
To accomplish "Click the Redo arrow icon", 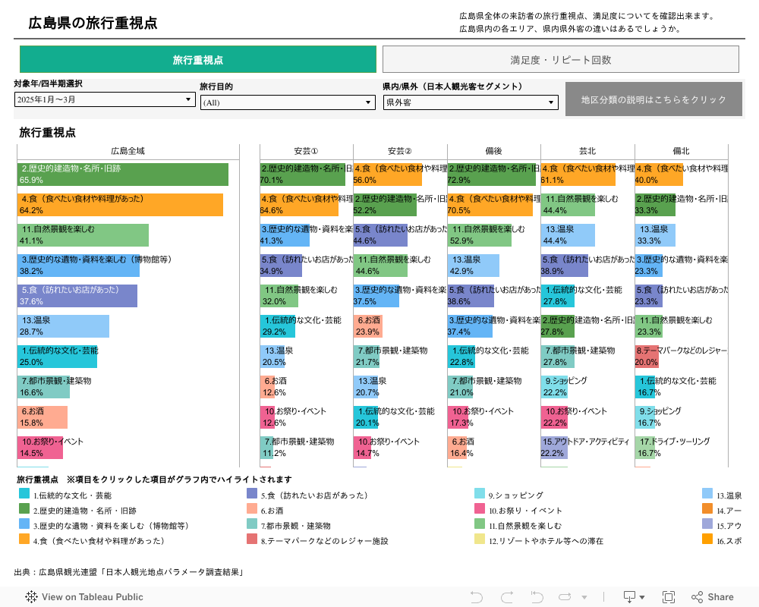I will tap(507, 597).
